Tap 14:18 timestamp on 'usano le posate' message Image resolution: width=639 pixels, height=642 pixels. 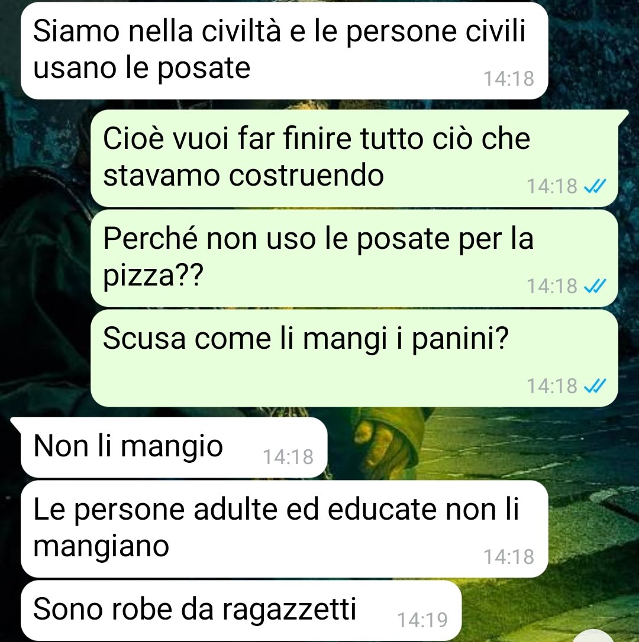tap(509, 79)
